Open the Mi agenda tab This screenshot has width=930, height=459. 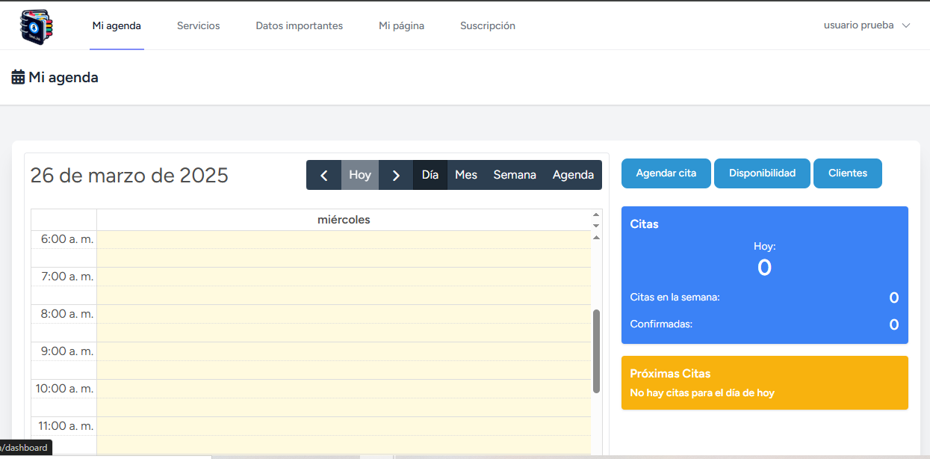[x=117, y=25]
